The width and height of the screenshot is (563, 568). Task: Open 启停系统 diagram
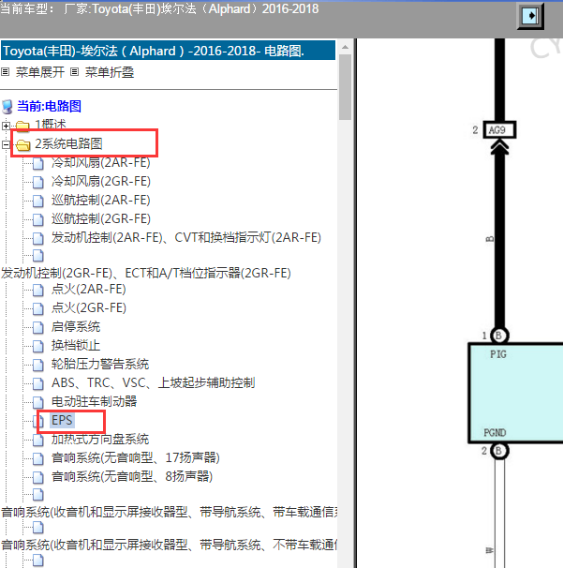[x=76, y=327]
